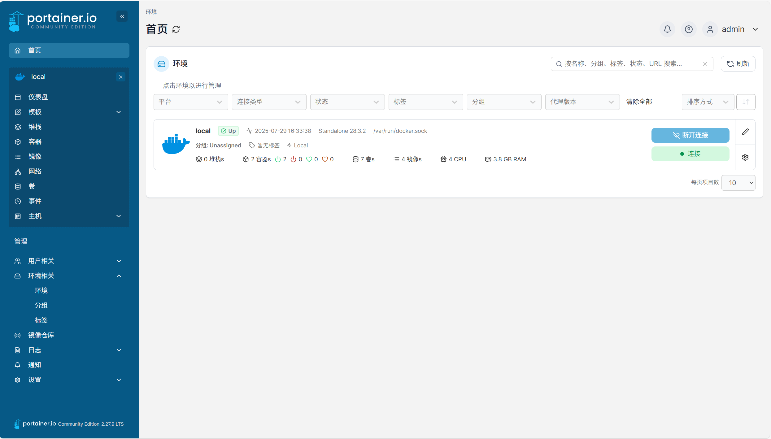Close the local environment with X icon
Screen dimensions: 771x439
pos(121,77)
